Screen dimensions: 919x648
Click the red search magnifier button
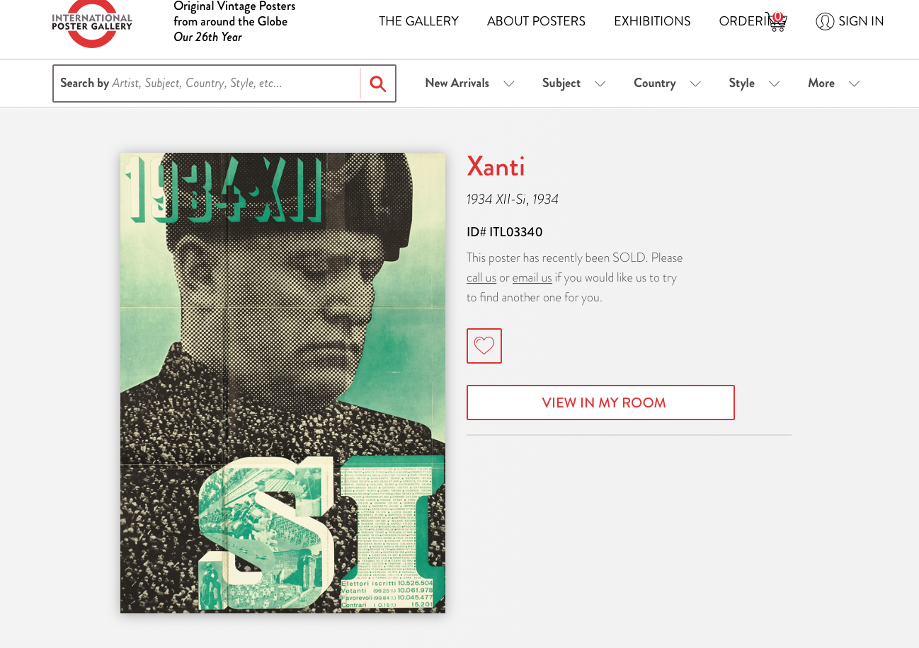[378, 83]
